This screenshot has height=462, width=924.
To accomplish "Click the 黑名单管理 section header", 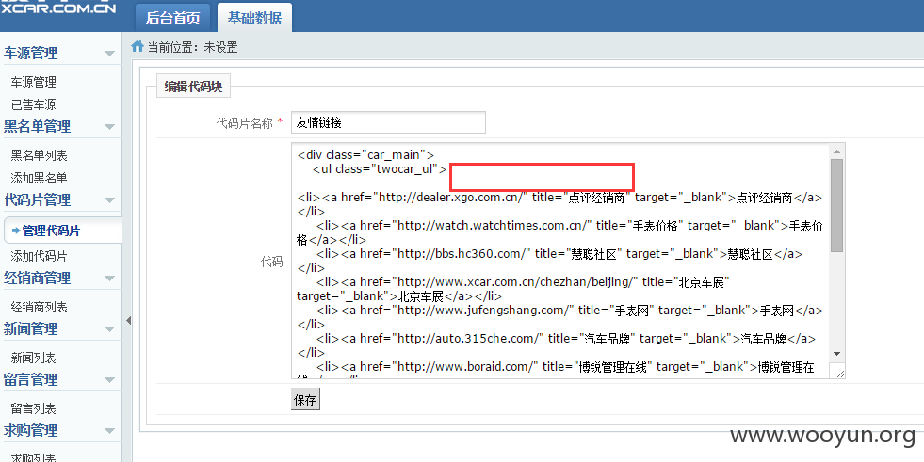I will pyautogui.click(x=37, y=126).
